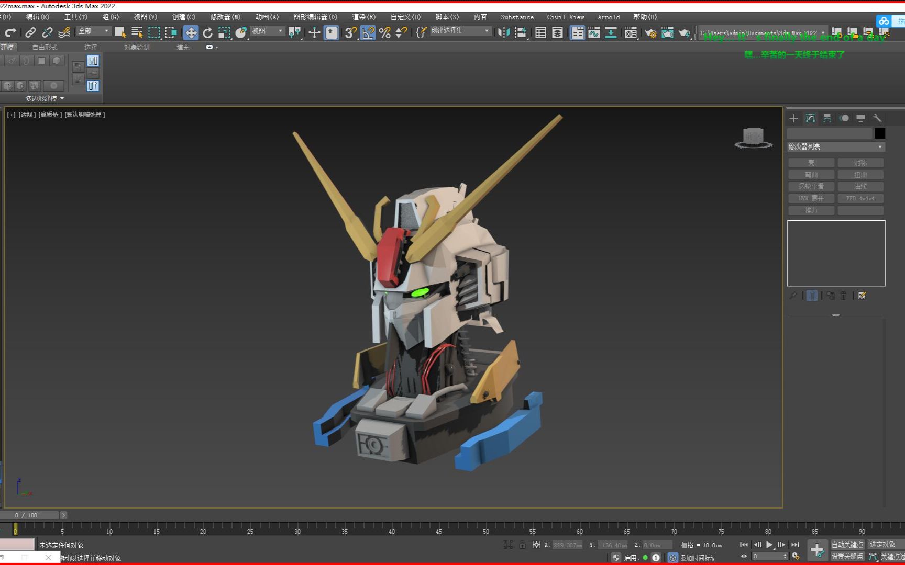Toggle Angle Snap in toolbar
This screenshot has width=905, height=565.
pyautogui.click(x=368, y=33)
